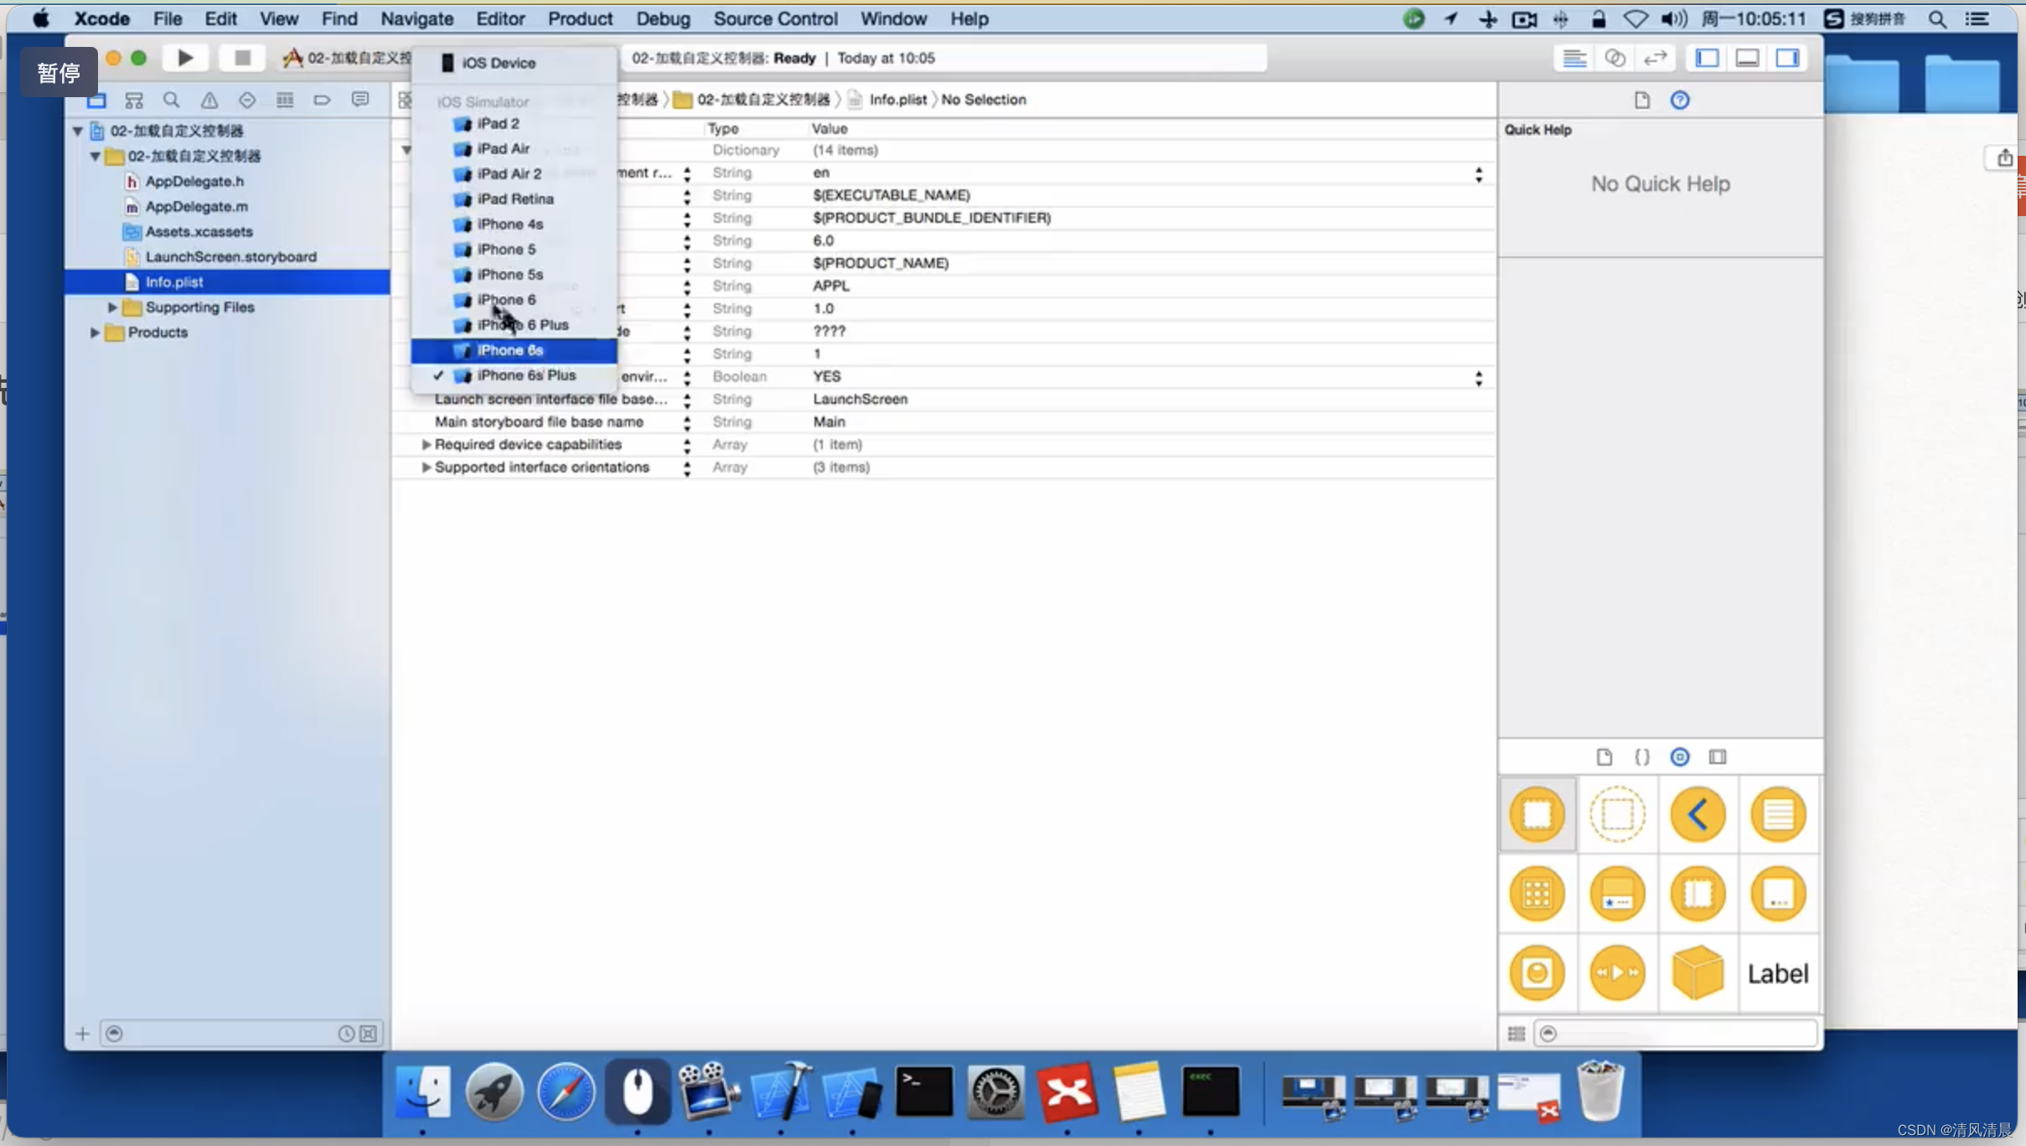Open the Issue navigator tab
The height and width of the screenshot is (1146, 2026).
[x=209, y=101]
